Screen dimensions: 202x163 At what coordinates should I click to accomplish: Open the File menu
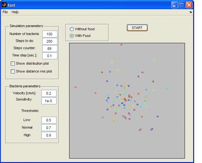click(5, 12)
